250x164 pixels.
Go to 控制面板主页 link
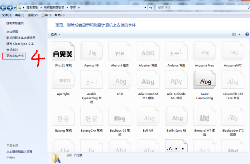(15, 23)
